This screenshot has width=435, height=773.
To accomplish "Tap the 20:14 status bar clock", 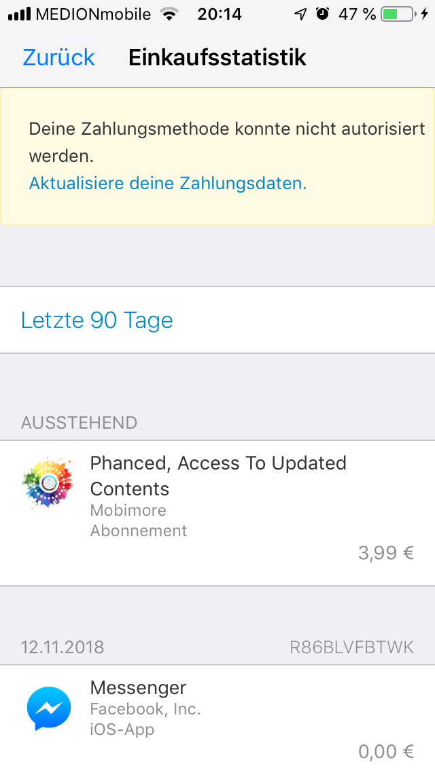I will pos(220,14).
